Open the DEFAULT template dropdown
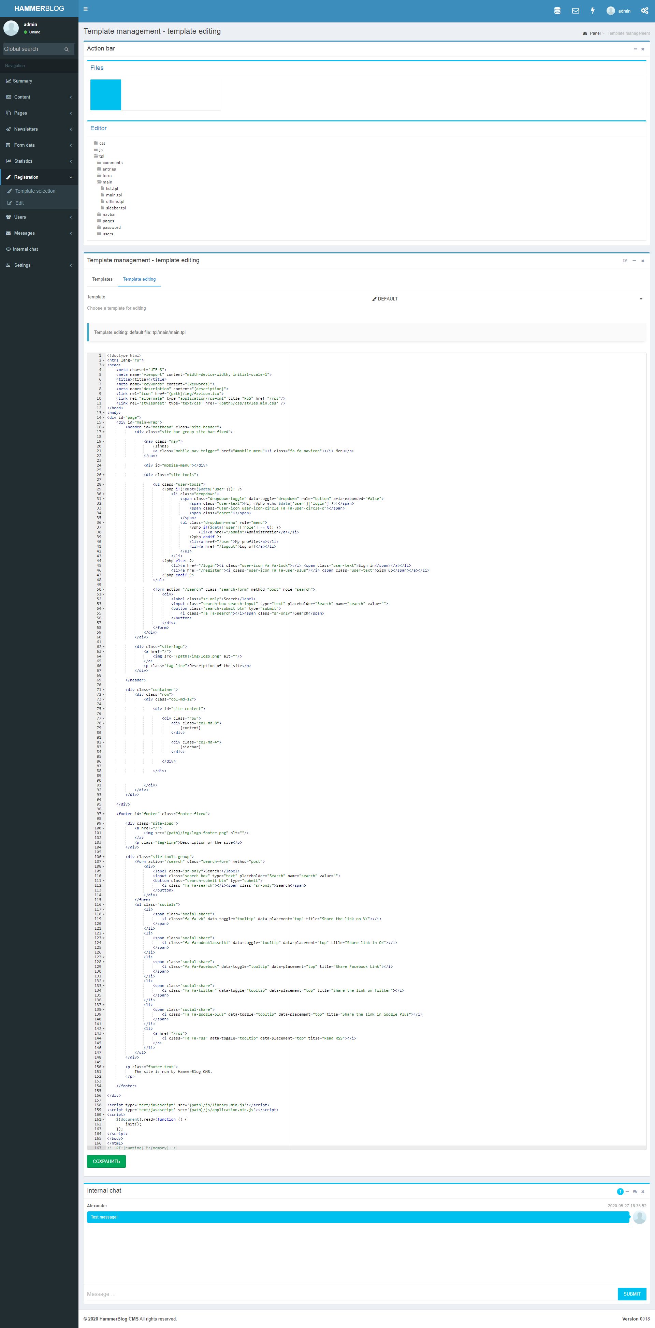The height and width of the screenshot is (1328, 655). (x=507, y=299)
